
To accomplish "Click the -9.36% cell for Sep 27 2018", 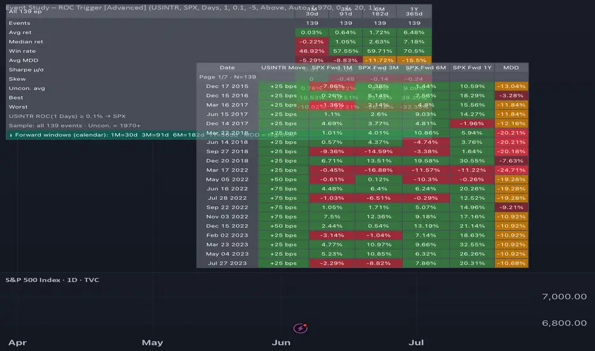I will (x=331, y=151).
